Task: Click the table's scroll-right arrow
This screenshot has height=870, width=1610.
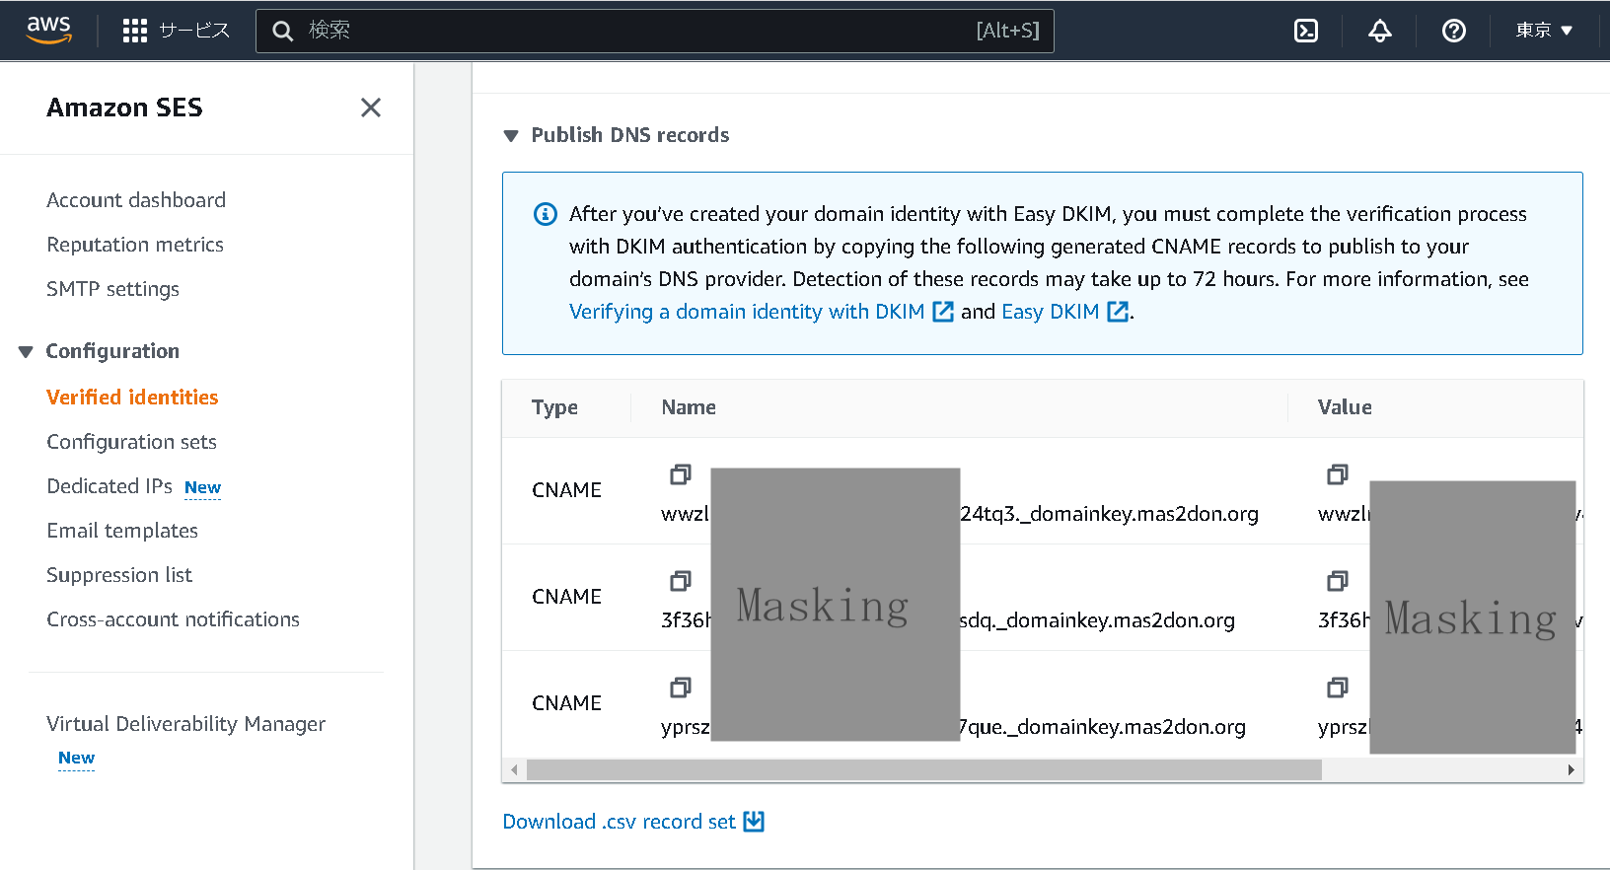Action: 1572,770
